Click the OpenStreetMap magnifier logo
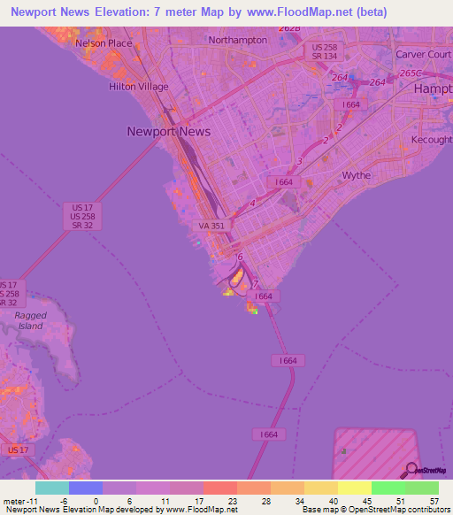453x515 pixels. [x=423, y=471]
